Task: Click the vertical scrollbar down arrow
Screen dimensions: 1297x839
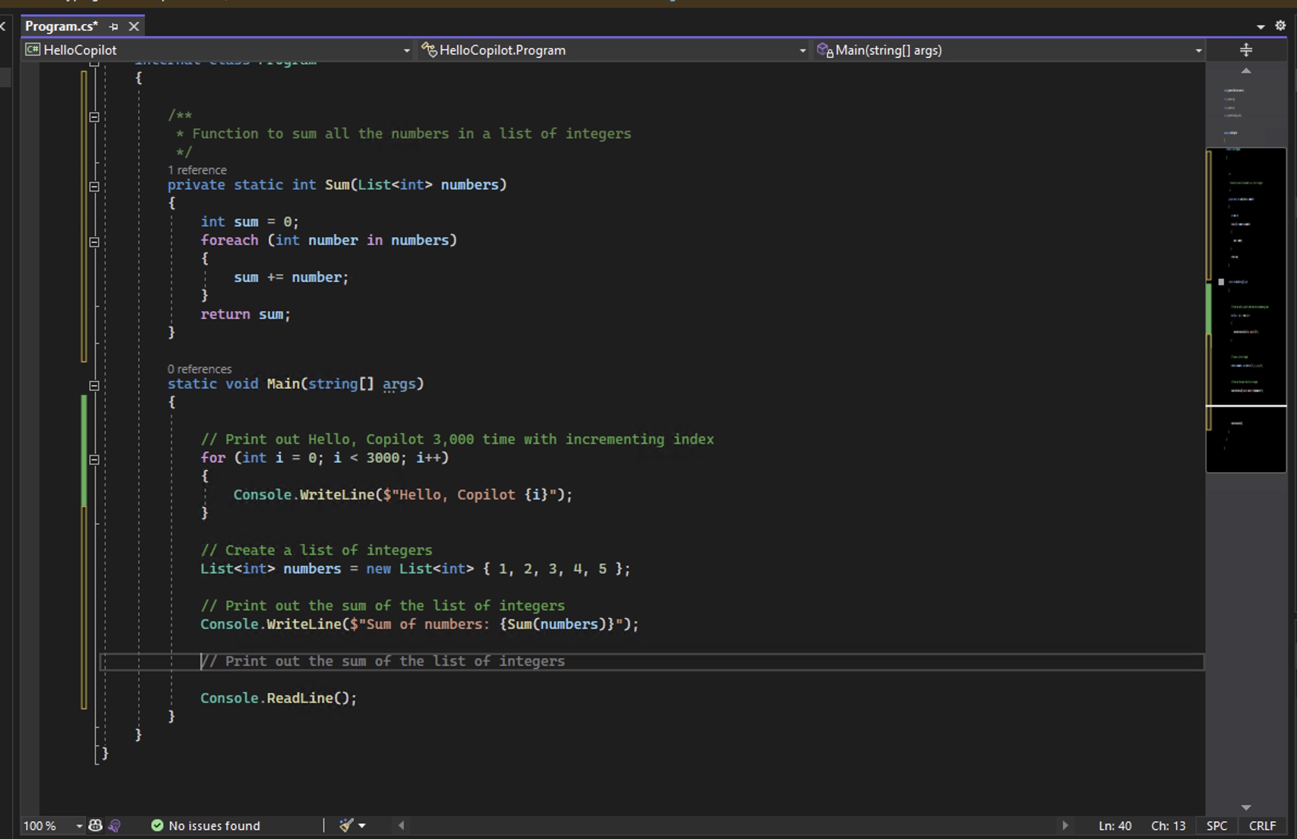Action: (1246, 807)
